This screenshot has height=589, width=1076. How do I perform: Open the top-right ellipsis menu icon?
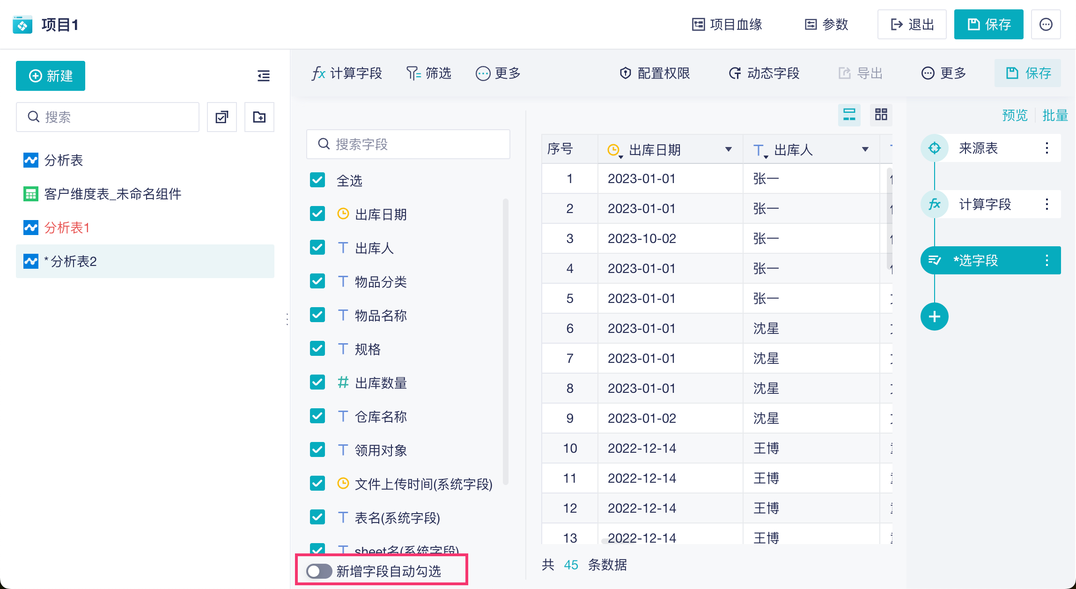[x=1046, y=24]
